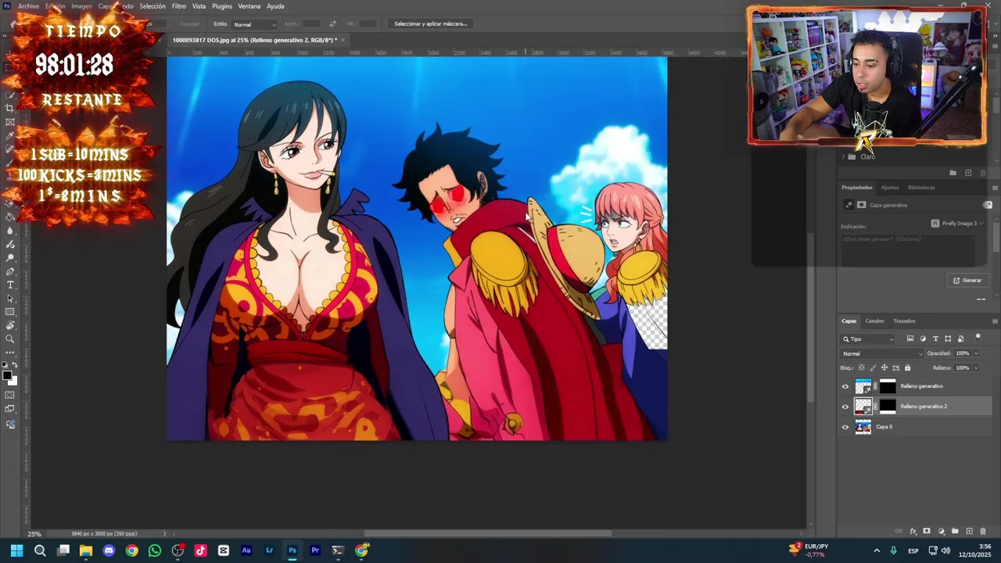This screenshot has width=1001, height=563.
Task: Switch to the Ajustes tab
Action: click(890, 188)
